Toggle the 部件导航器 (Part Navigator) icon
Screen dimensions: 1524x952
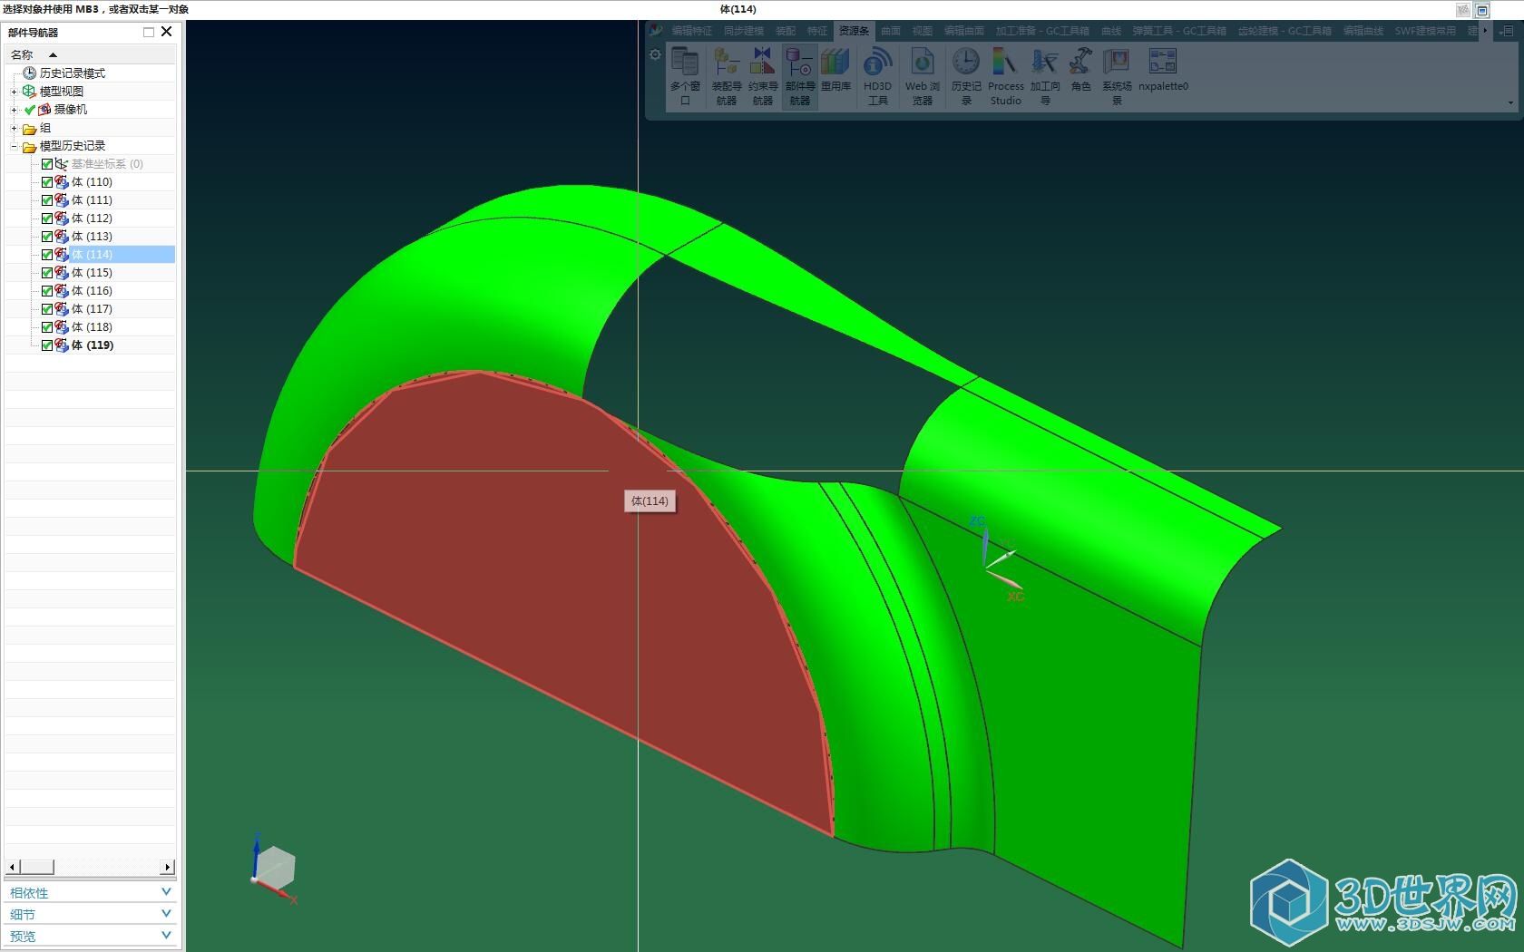799,77
